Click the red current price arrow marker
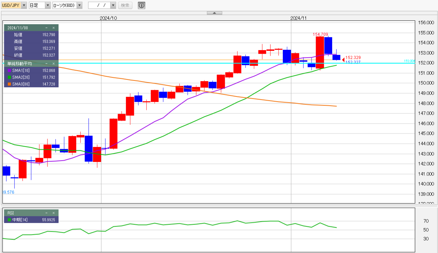Screen dimensions: 438x253 [x=343, y=60]
